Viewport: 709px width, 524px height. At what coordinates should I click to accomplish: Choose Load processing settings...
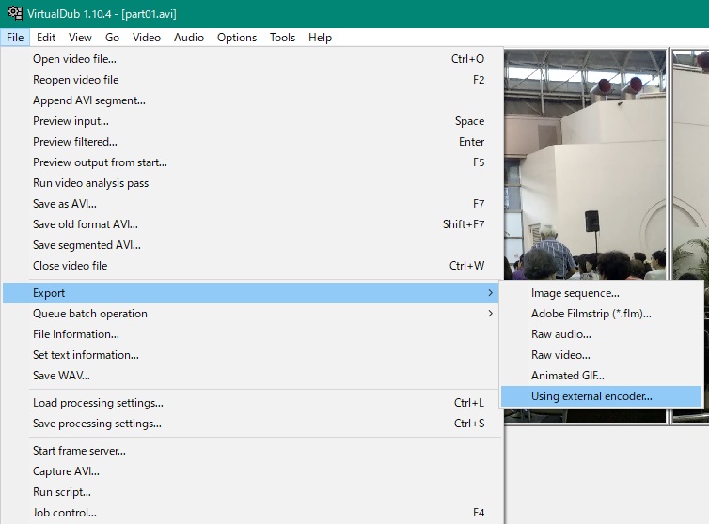[x=252, y=403]
